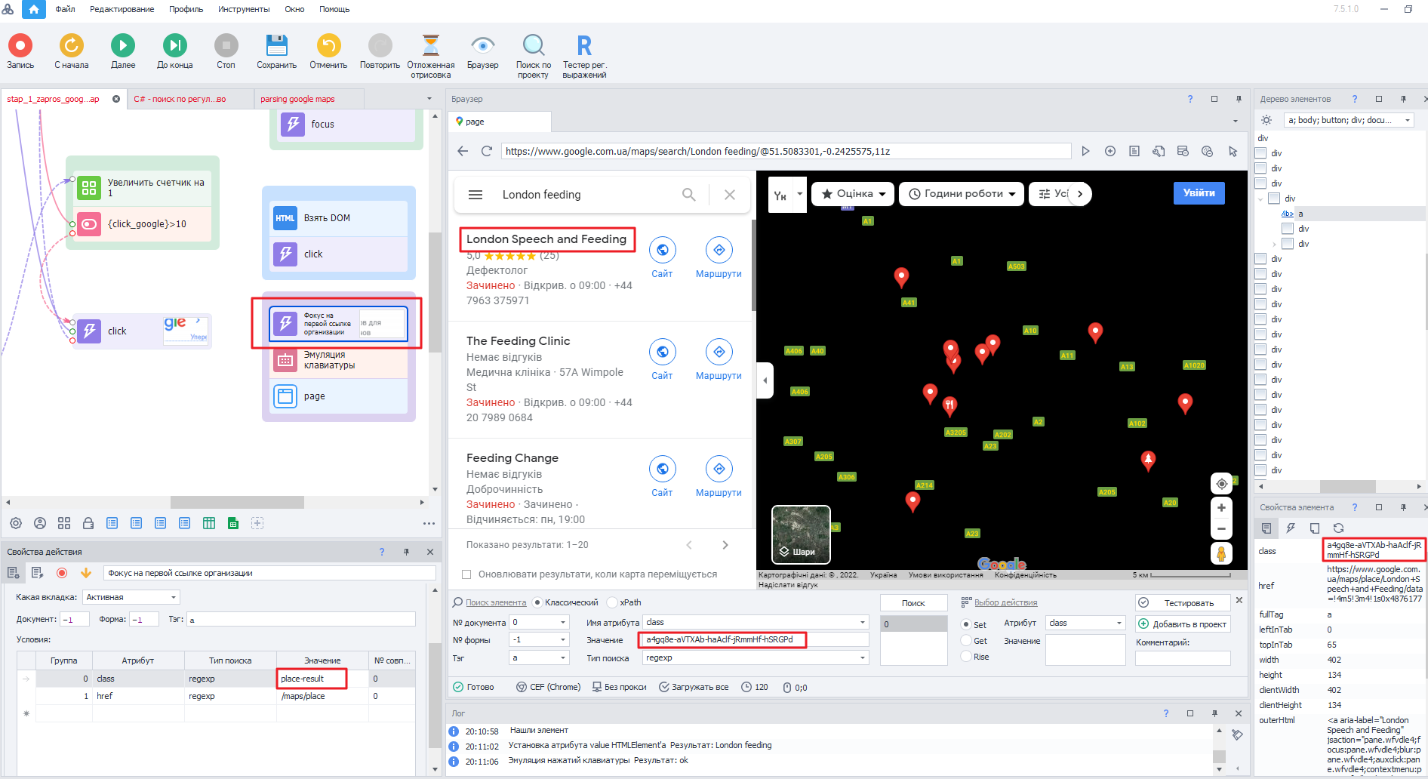Open Какая вкладка dropdown set to Активная
The width and height of the screenshot is (1428, 779).
(x=131, y=597)
